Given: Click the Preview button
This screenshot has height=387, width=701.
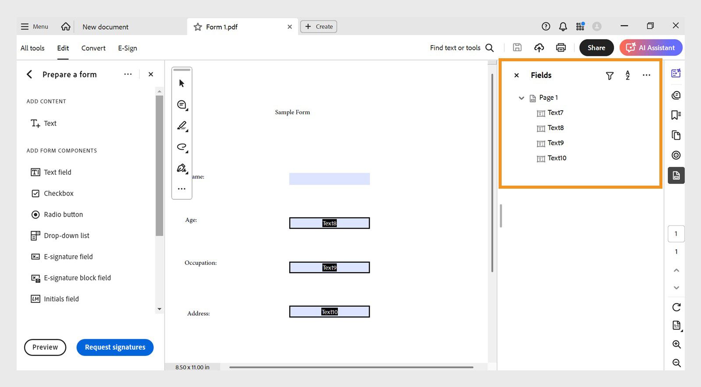Looking at the screenshot, I should tap(45, 347).
